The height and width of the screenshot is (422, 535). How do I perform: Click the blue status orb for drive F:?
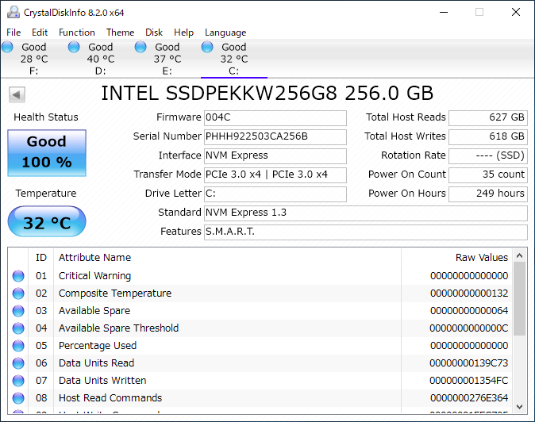point(7,47)
